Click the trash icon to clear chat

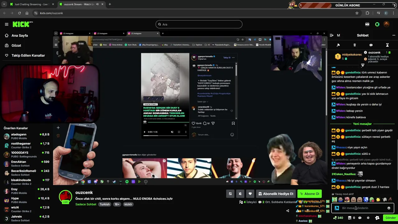(x=354, y=45)
